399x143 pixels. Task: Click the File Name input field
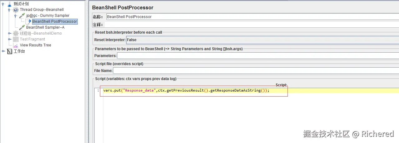click(x=256, y=71)
